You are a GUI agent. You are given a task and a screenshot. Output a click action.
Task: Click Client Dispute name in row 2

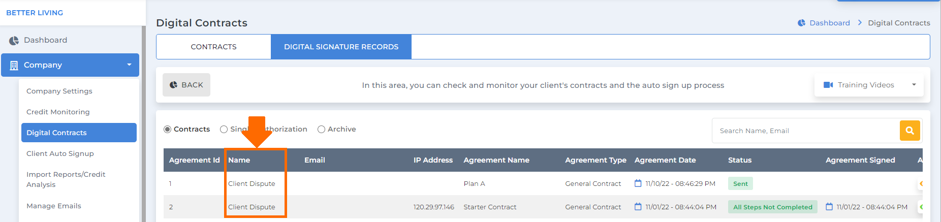click(252, 207)
